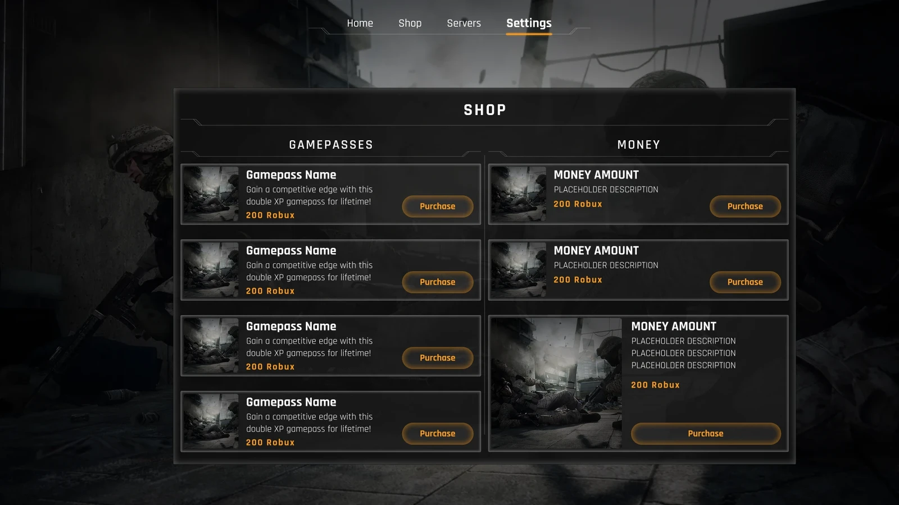Click the first money item thumbnail
This screenshot has width=899, height=505.
point(519,194)
